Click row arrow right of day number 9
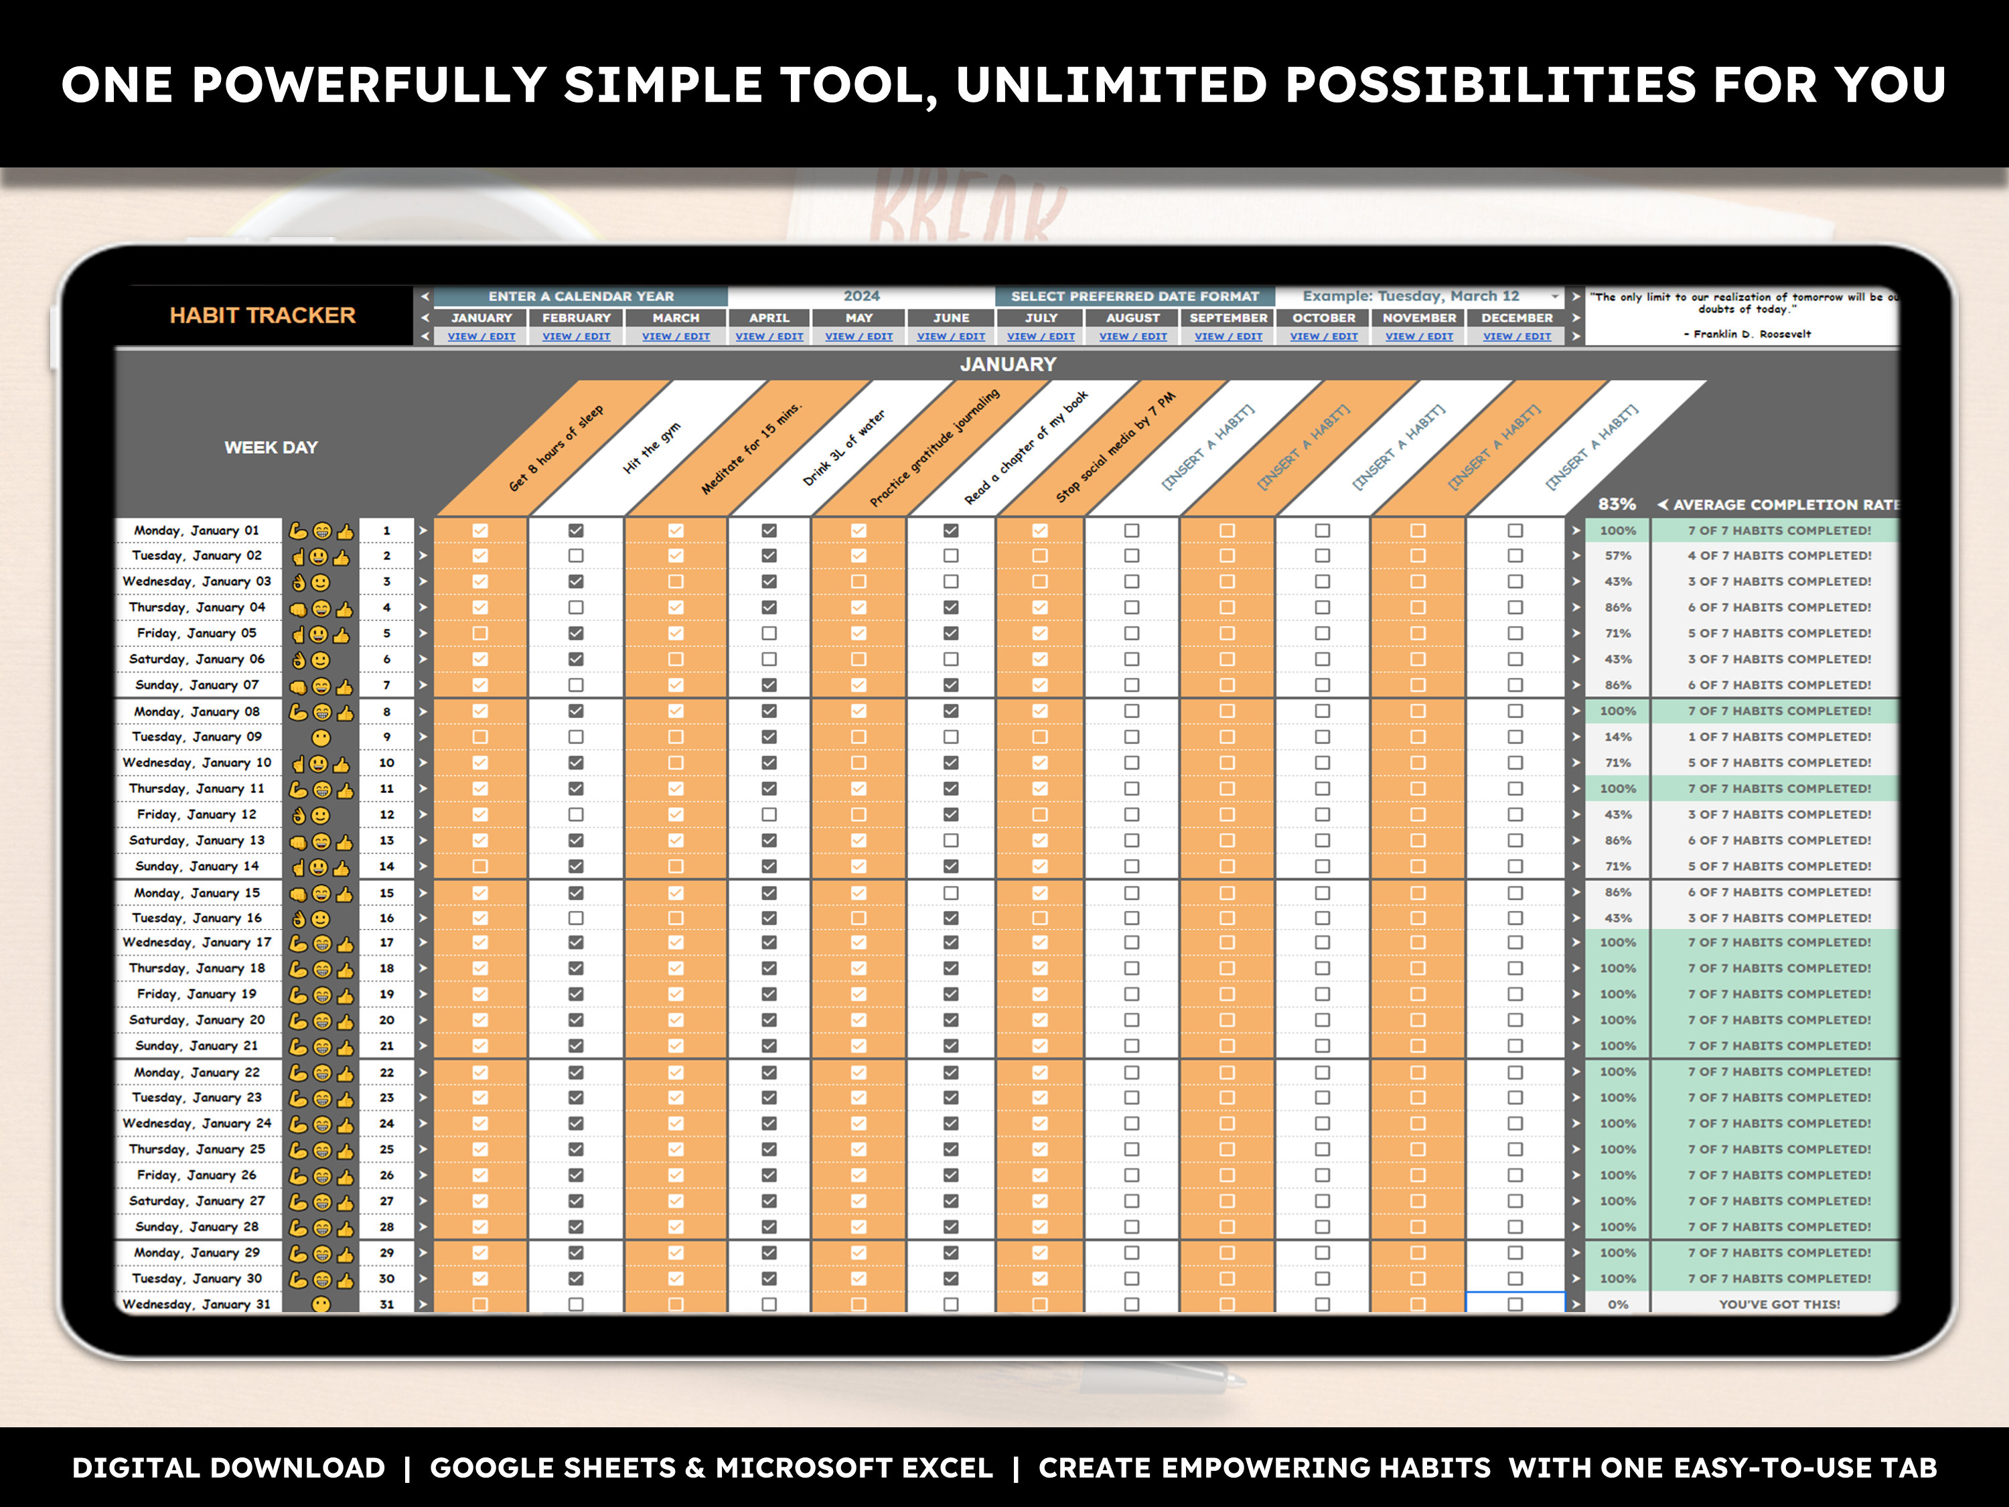The width and height of the screenshot is (2009, 1507). coord(423,737)
